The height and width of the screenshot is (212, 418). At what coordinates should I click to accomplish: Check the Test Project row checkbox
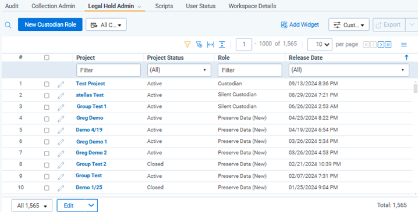[x=47, y=84]
